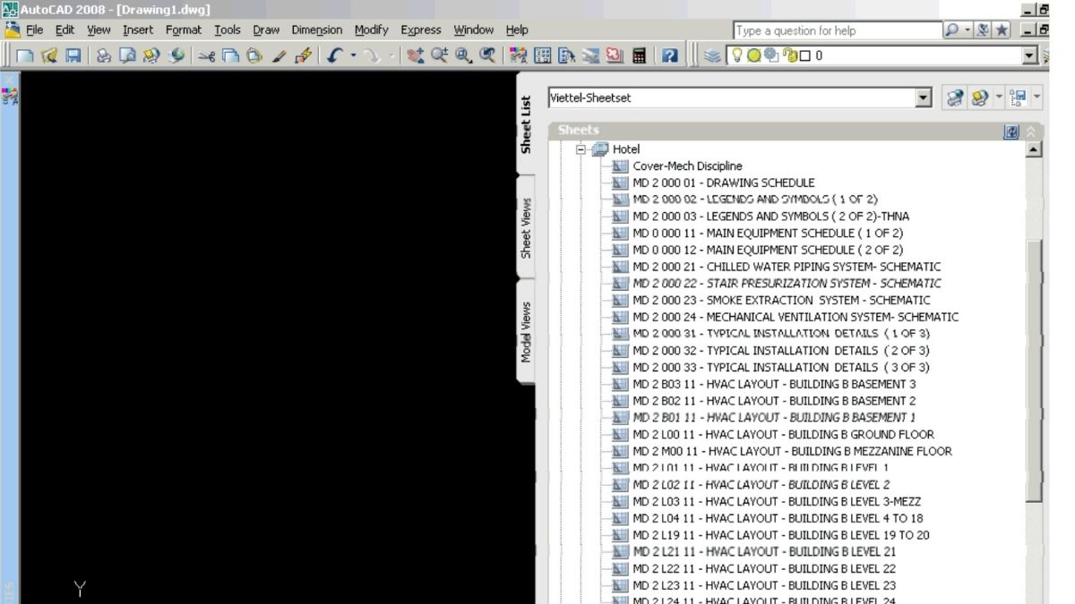This screenshot has width=1075, height=604.
Task: Open the Communication Center satellite icon
Action: (982, 30)
